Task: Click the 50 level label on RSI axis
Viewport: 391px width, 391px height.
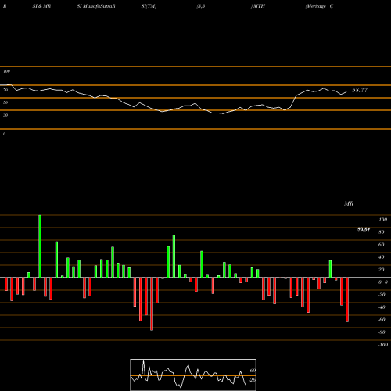Action: click(x=5, y=102)
